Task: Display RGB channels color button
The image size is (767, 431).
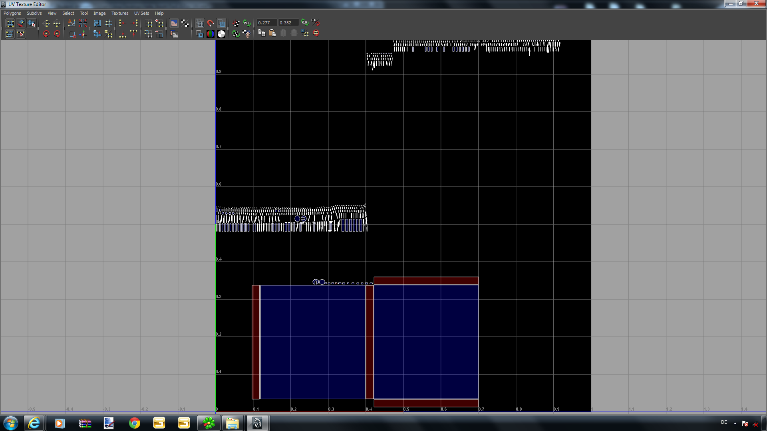Action: [211, 34]
